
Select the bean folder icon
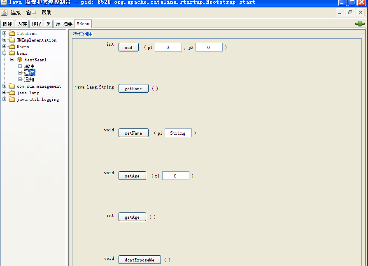point(12,53)
